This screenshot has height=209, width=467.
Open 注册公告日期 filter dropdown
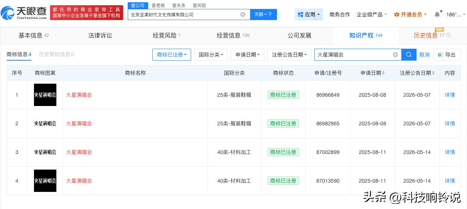pos(289,55)
